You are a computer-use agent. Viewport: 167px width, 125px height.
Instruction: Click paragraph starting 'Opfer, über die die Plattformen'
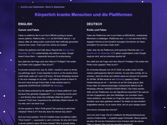point(116,53)
